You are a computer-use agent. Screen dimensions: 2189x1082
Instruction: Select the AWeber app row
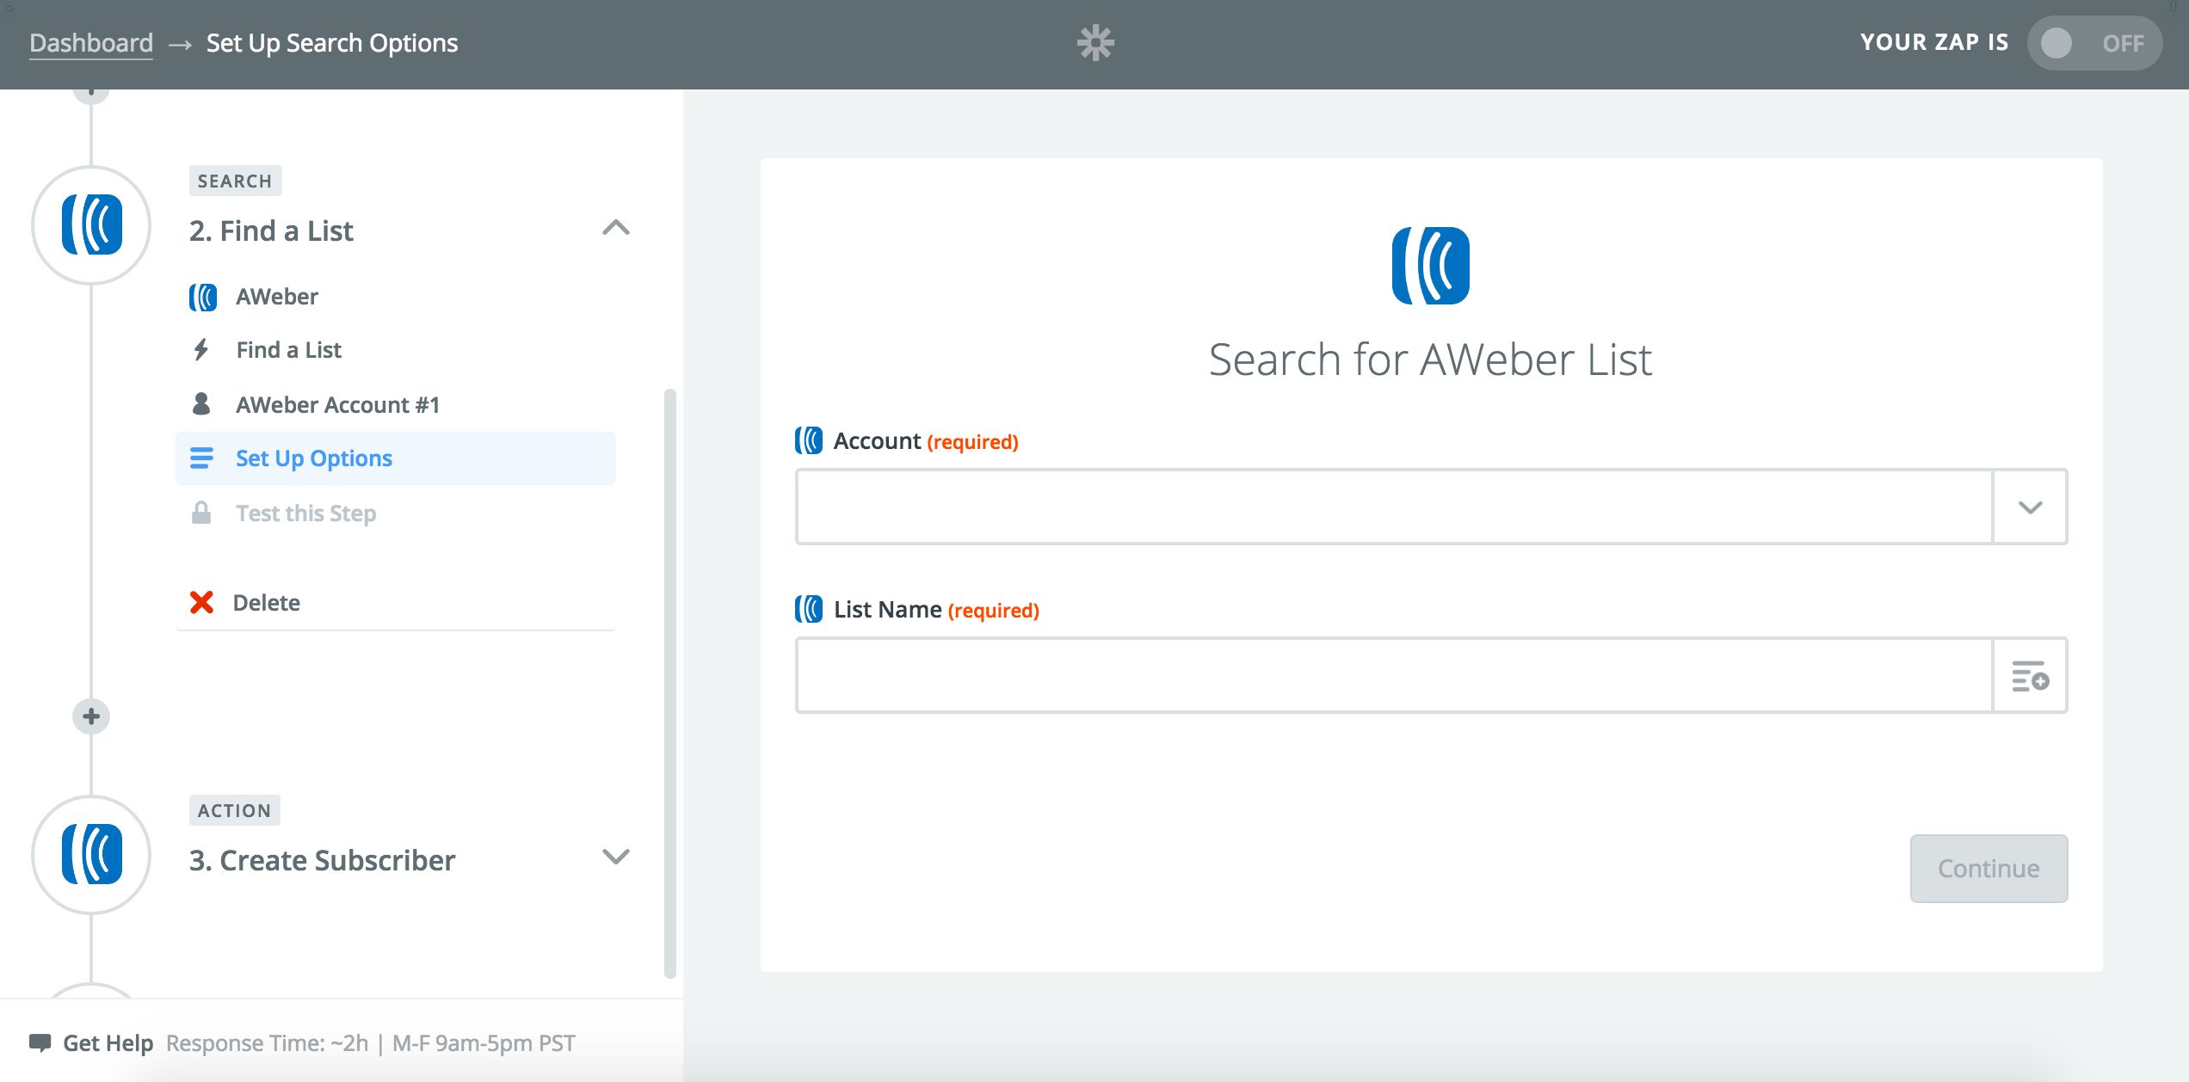pyautogui.click(x=396, y=297)
